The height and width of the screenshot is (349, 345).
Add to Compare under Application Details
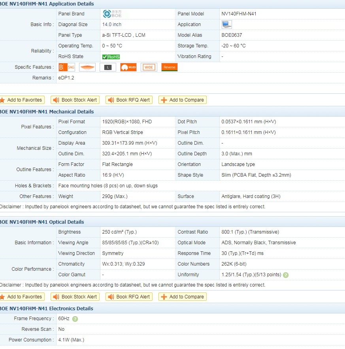183,100
